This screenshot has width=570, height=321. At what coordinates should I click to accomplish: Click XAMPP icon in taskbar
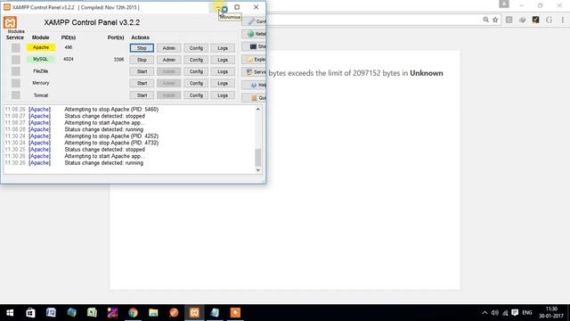tap(194, 313)
